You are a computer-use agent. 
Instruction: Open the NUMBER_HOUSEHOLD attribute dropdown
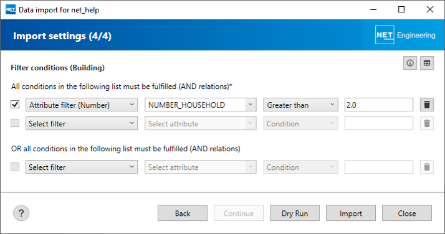[x=200, y=105]
